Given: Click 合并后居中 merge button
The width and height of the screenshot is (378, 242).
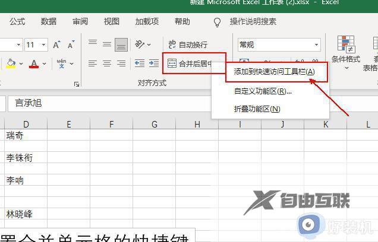Looking at the screenshot, I should point(190,63).
